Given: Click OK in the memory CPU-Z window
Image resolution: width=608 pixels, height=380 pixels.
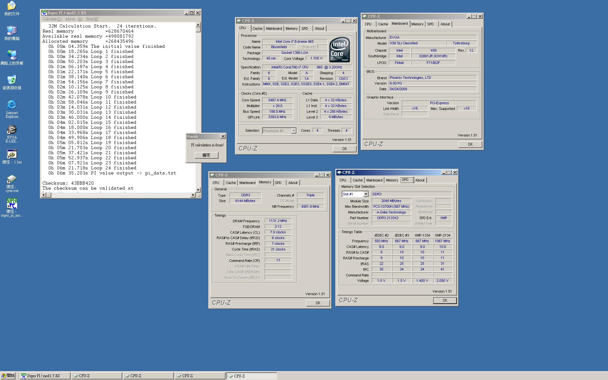Looking at the screenshot, I should (318, 303).
